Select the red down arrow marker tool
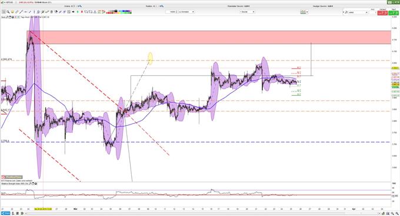Screen dimensions: 400x216 (82, 12)
